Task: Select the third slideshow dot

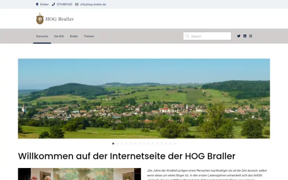Action: click(x=122, y=144)
